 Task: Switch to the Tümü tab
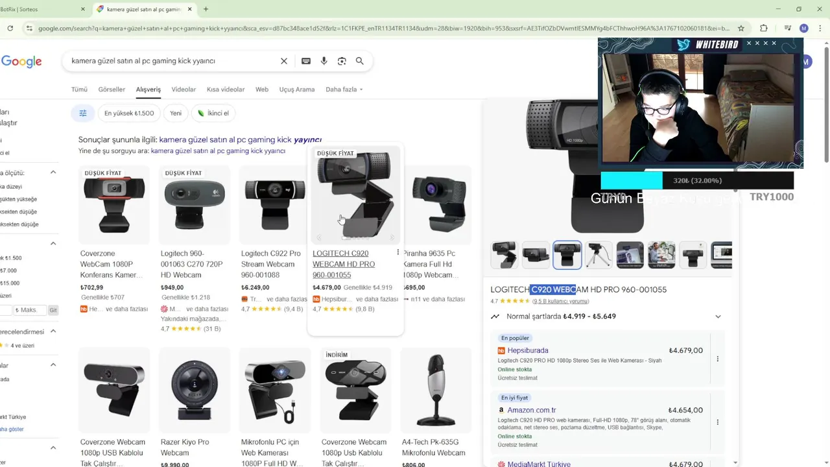click(79, 90)
